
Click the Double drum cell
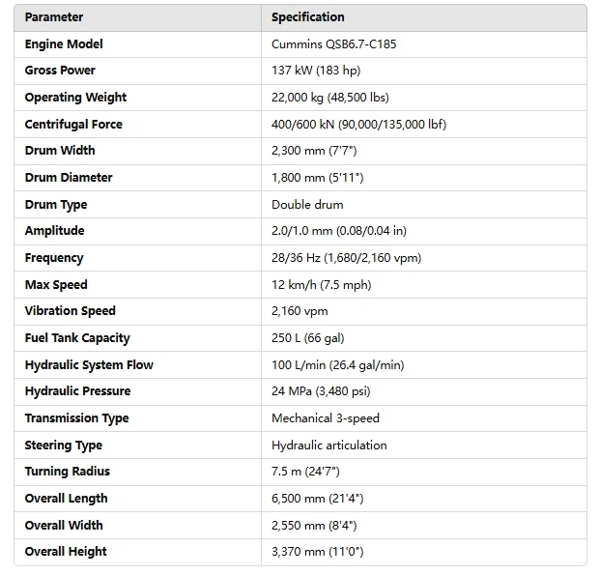pyautogui.click(x=307, y=205)
